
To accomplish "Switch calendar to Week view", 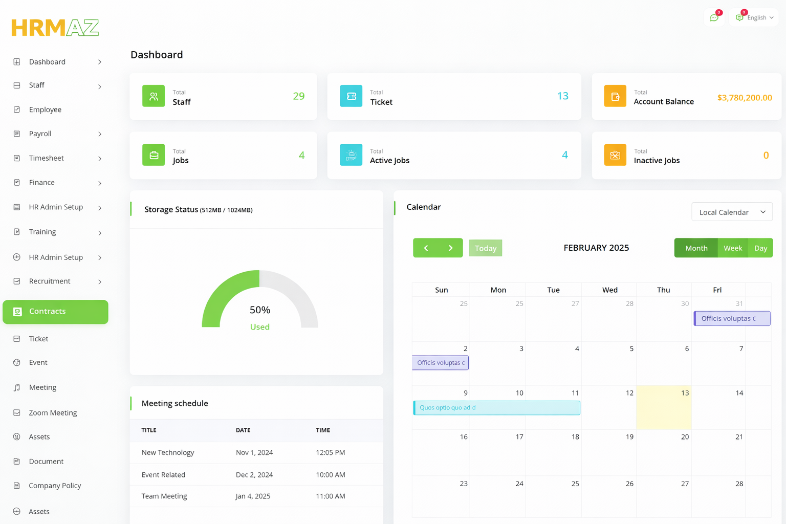I will pyautogui.click(x=732, y=248).
